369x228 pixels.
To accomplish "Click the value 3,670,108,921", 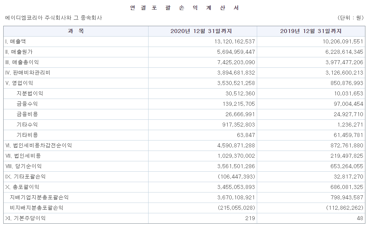I will point(236,198).
